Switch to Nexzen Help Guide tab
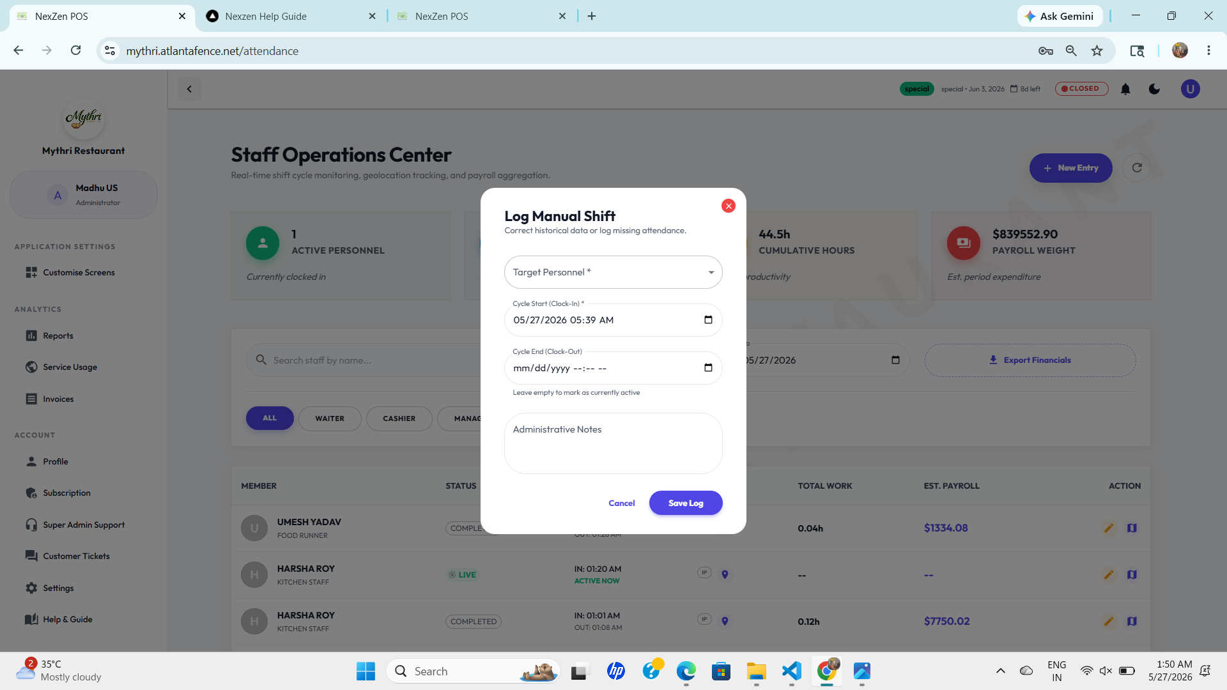 point(292,16)
